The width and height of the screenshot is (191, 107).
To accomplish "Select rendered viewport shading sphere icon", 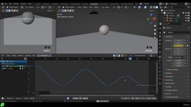I will pos(157,7).
